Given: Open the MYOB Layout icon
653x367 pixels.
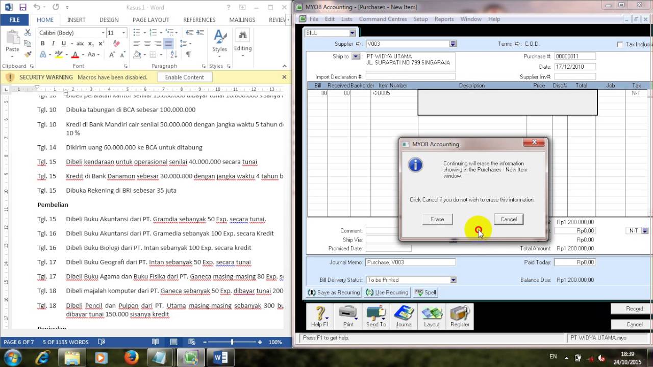Looking at the screenshot, I should coord(432,316).
